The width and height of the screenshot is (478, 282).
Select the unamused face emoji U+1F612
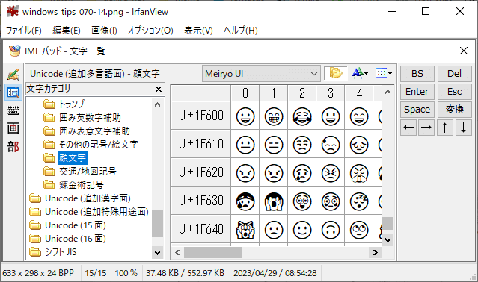[x=302, y=144]
